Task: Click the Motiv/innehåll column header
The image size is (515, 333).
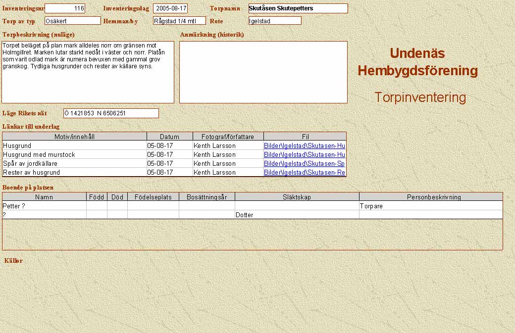Action: (x=74, y=137)
